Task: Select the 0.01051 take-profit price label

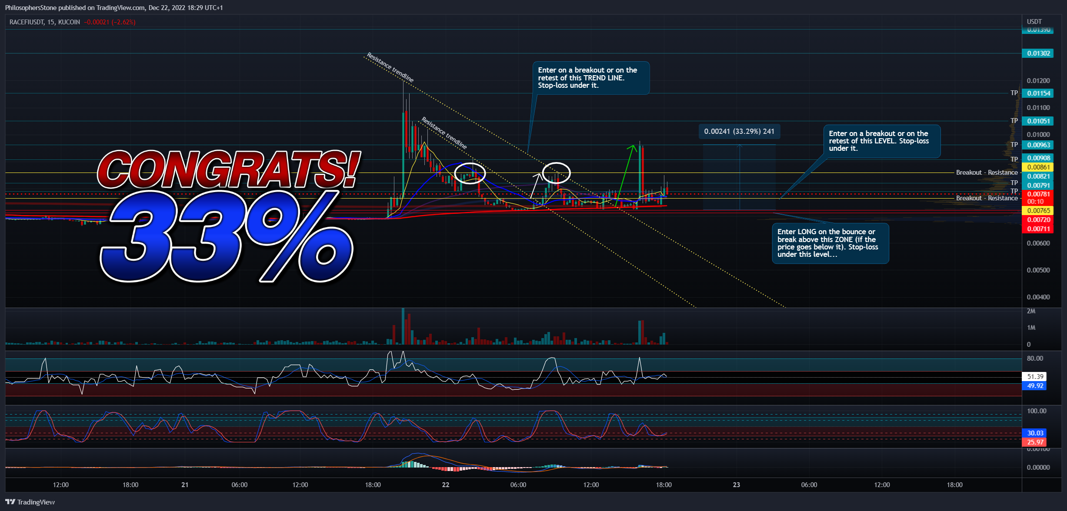Action: click(1038, 121)
